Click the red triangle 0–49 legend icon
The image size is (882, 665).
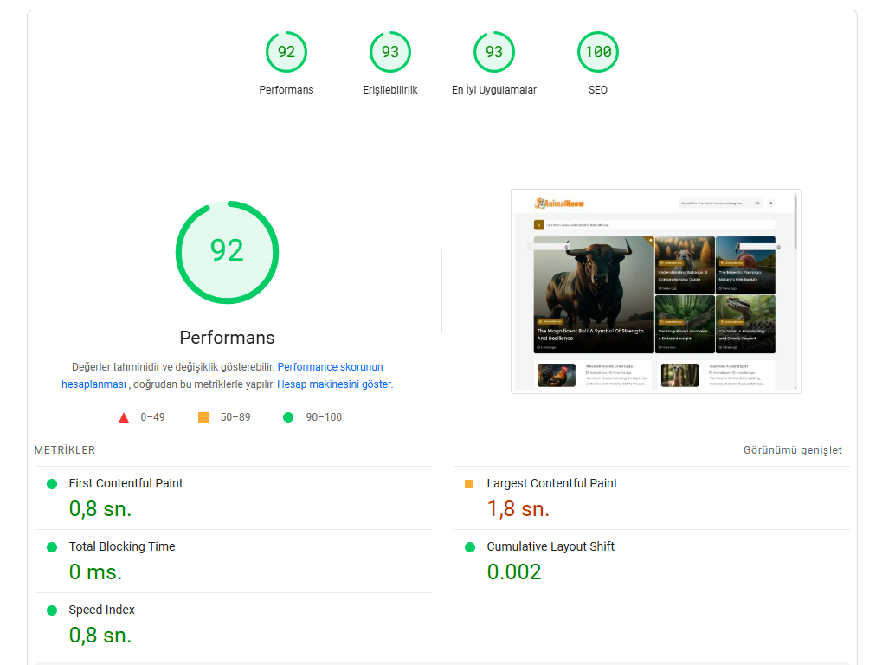tap(124, 417)
